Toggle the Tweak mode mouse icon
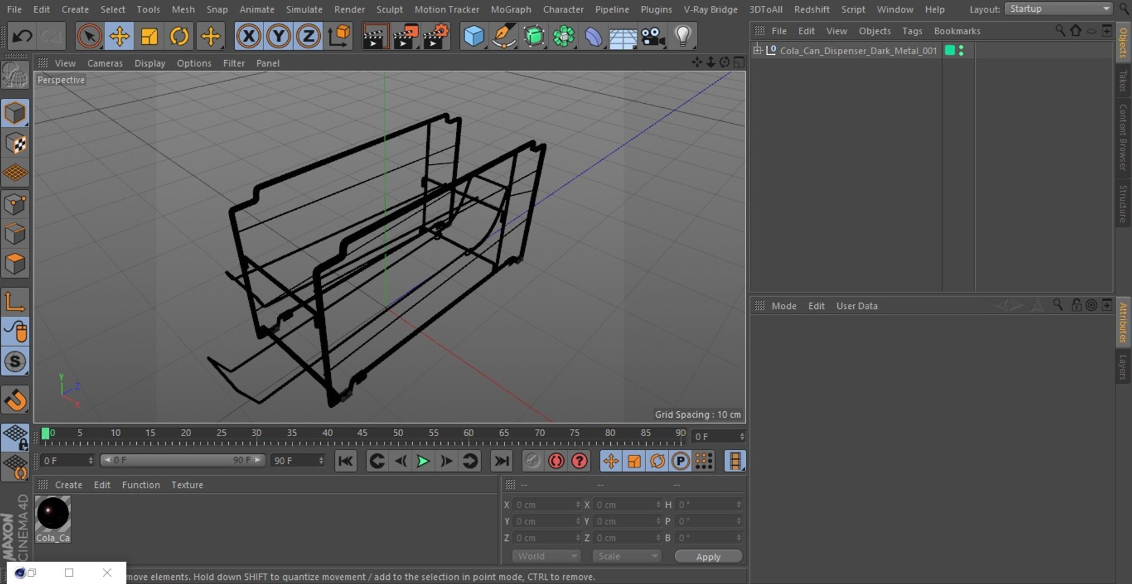This screenshot has width=1132, height=584. pyautogui.click(x=15, y=332)
